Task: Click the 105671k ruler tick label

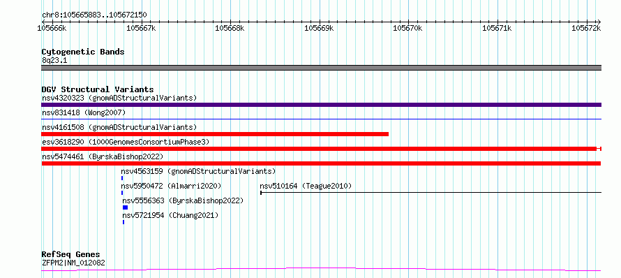Action: 497,29
